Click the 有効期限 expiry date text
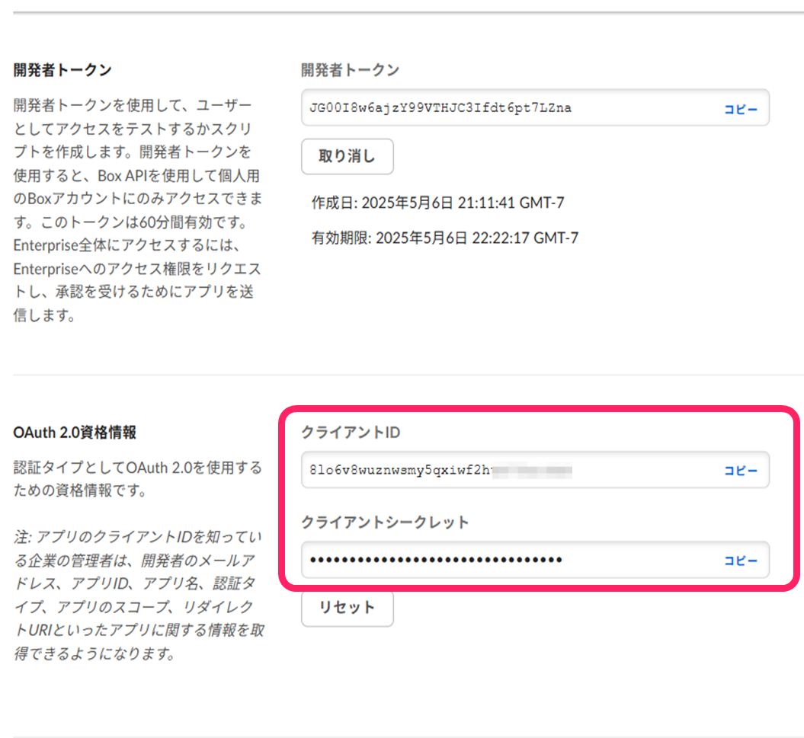Image resolution: width=804 pixels, height=738 pixels. pyautogui.click(x=444, y=238)
